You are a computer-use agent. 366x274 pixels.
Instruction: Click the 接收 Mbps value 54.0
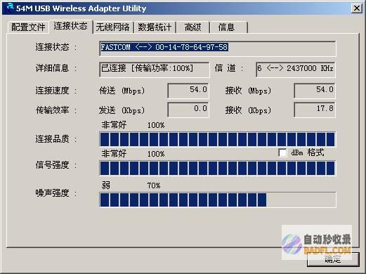[x=315, y=91]
